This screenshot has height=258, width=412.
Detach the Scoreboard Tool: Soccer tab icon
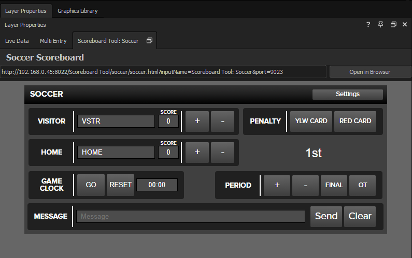pyautogui.click(x=149, y=40)
